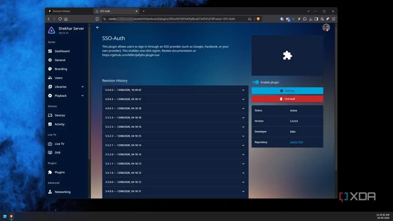Open Networking via its network icon

coord(50,192)
